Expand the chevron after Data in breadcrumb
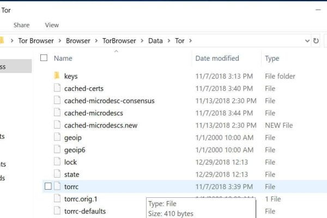Image resolution: width=327 pixels, height=218 pixels. click(169, 41)
